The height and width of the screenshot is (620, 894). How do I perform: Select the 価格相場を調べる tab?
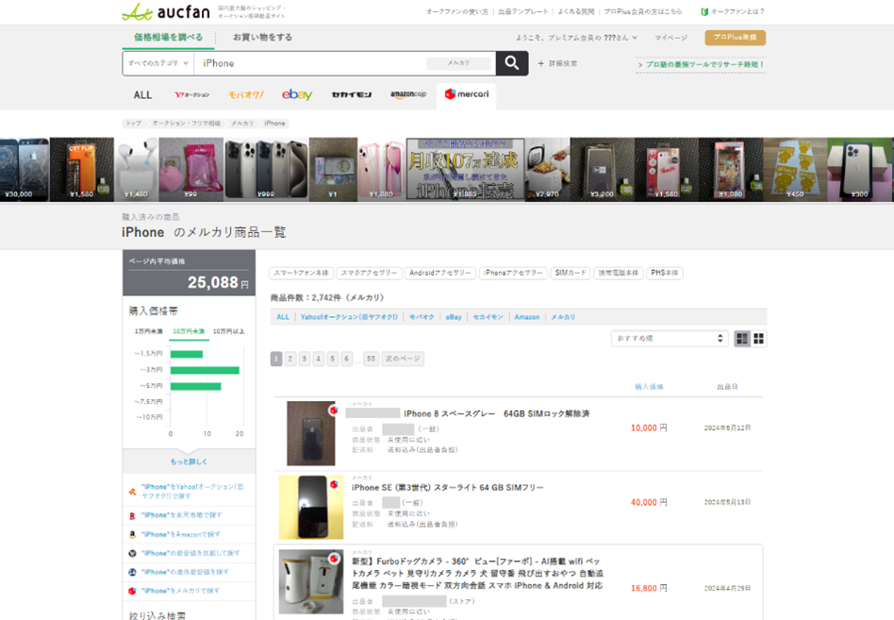168,38
